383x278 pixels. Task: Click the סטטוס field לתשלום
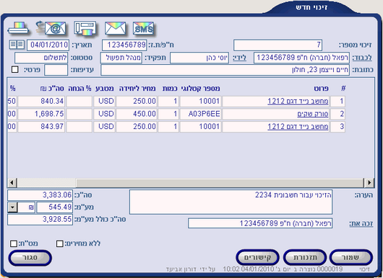coord(41,58)
